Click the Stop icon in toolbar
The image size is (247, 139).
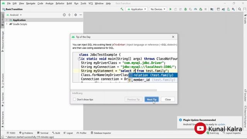(x=206, y=9)
